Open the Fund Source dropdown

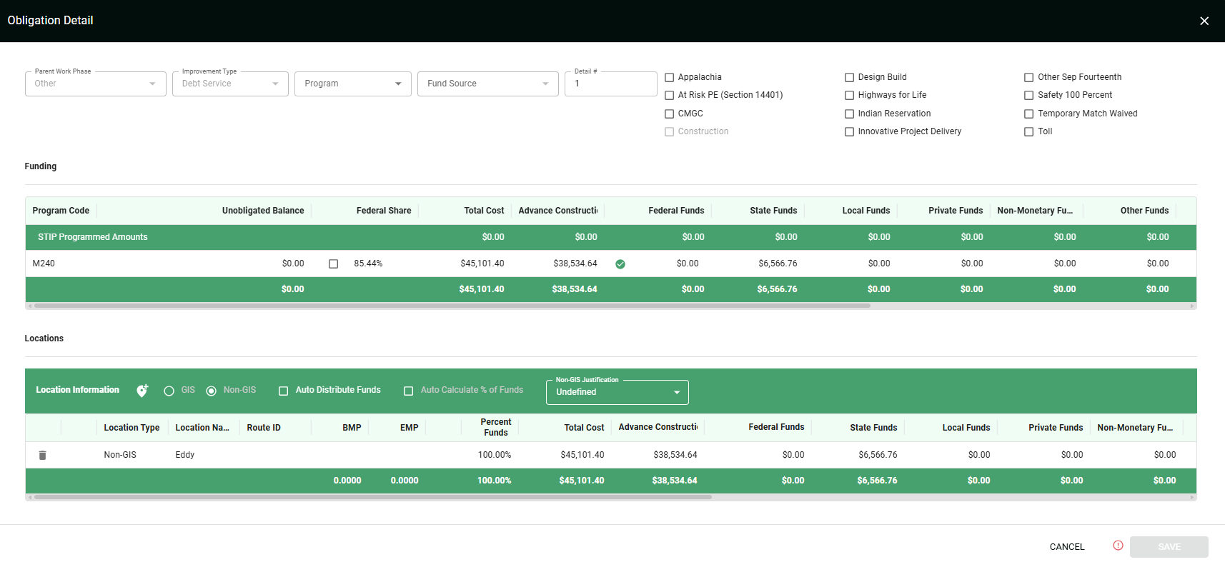[488, 84]
